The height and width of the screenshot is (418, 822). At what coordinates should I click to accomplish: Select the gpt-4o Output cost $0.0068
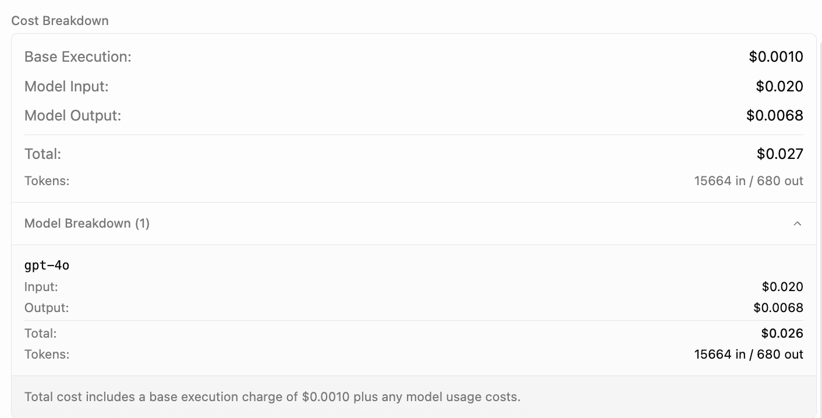point(778,307)
